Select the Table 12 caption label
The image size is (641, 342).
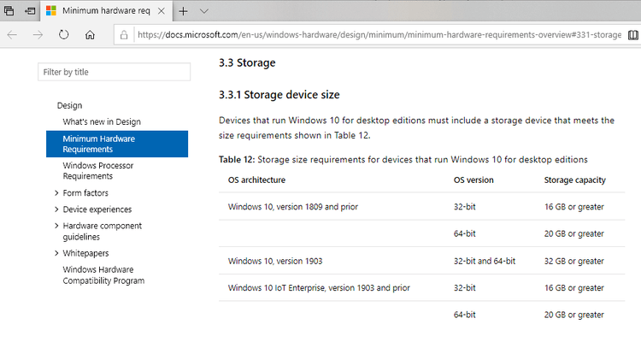point(237,160)
